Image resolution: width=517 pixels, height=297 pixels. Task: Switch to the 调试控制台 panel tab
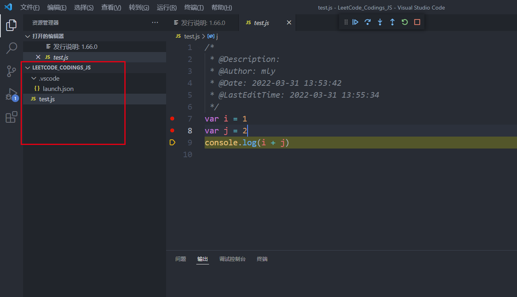pyautogui.click(x=232, y=259)
